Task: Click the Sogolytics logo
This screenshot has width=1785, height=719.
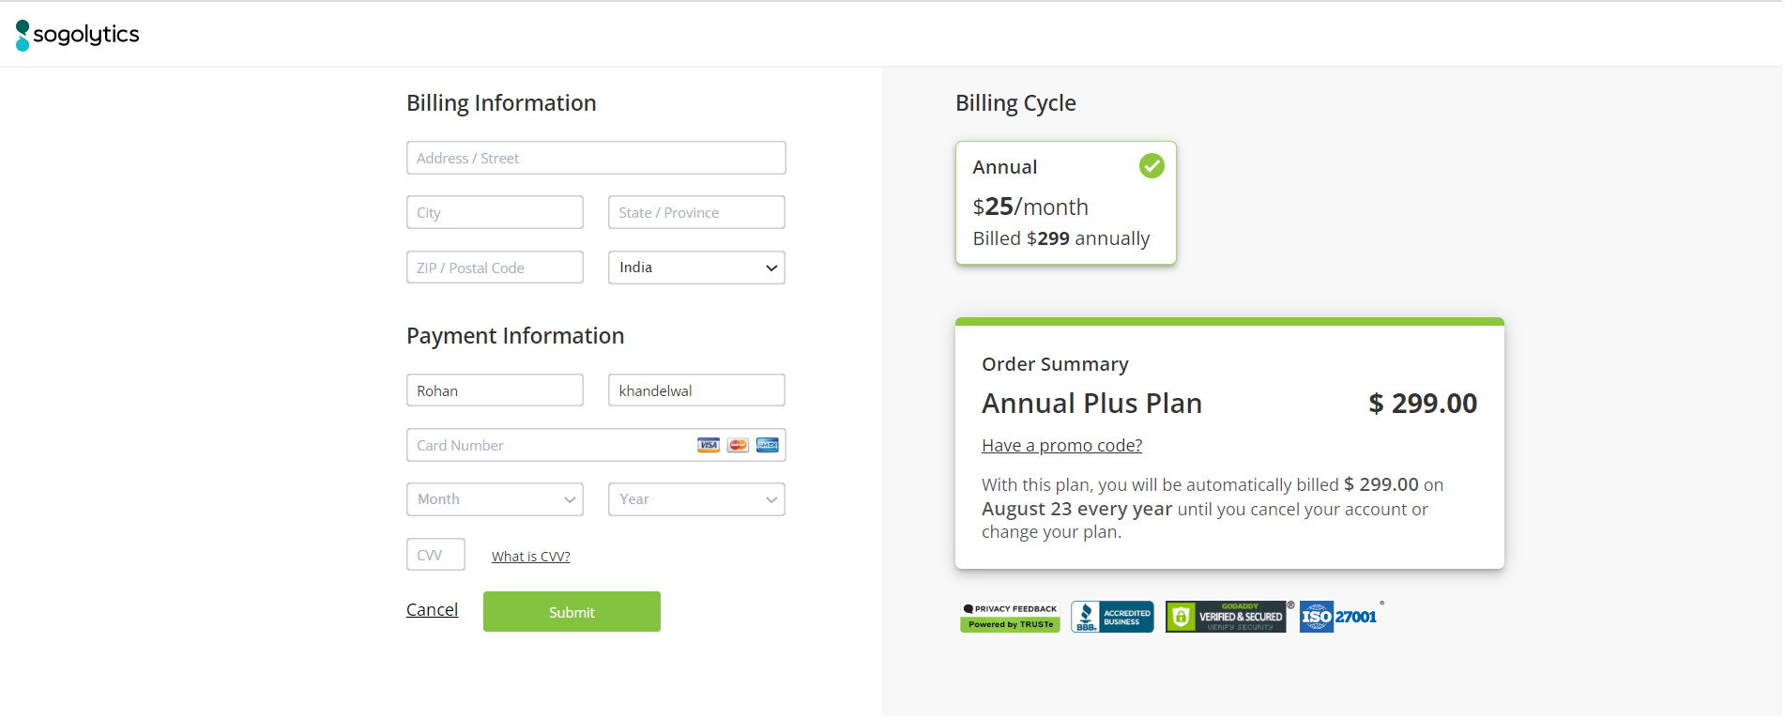Action: click(77, 35)
